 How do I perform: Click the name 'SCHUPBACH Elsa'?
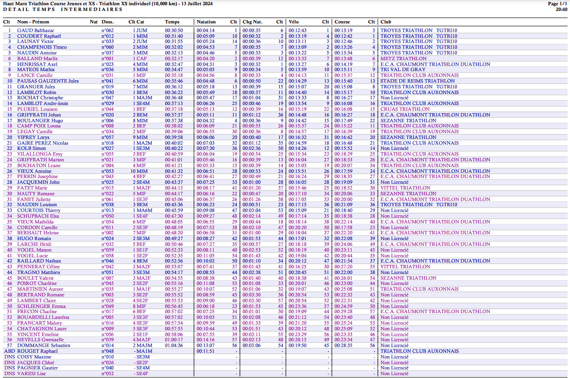tap(38, 216)
